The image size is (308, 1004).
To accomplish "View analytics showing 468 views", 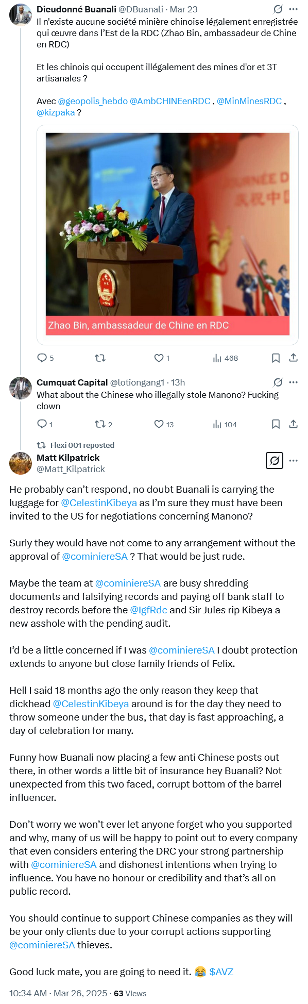I will tap(225, 358).
